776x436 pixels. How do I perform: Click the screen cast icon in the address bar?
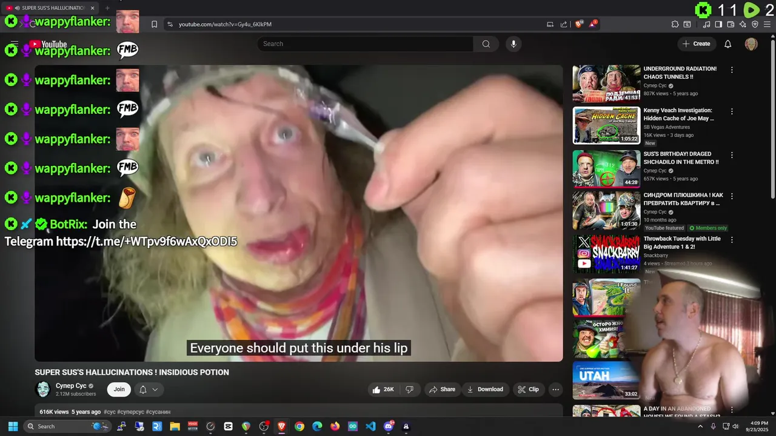pyautogui.click(x=550, y=24)
